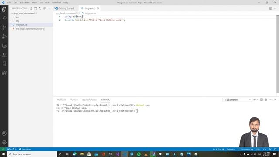Click the Windows taskbar search box
This screenshot has height=157, width=279.
[32, 154]
